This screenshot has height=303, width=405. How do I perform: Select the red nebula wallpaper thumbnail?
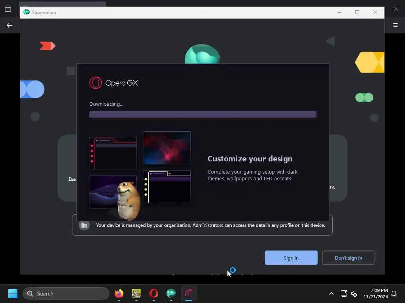click(x=167, y=148)
